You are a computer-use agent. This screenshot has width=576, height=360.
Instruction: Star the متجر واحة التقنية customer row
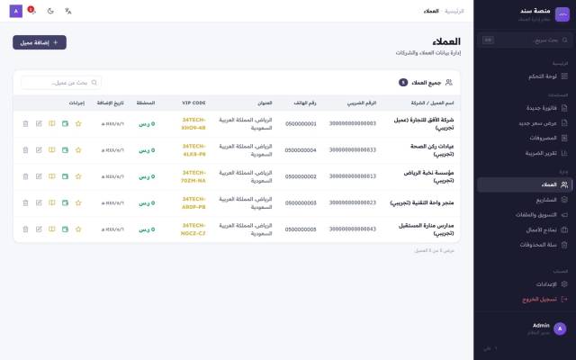tap(78, 202)
